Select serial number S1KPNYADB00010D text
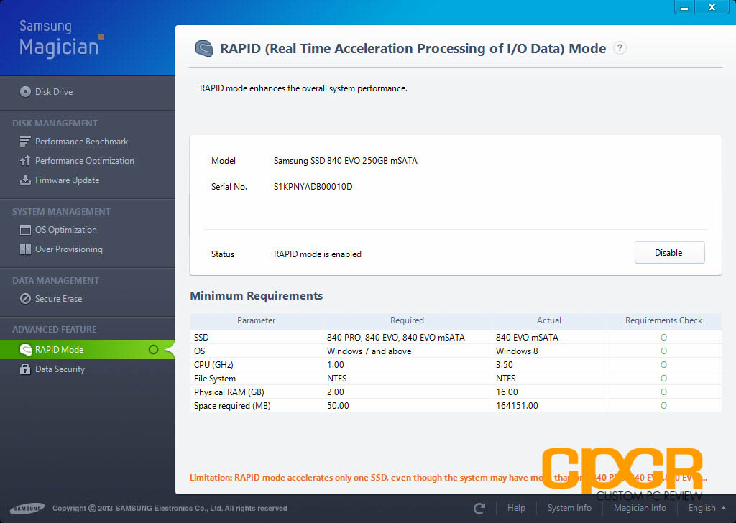This screenshot has height=523, width=736. [313, 187]
